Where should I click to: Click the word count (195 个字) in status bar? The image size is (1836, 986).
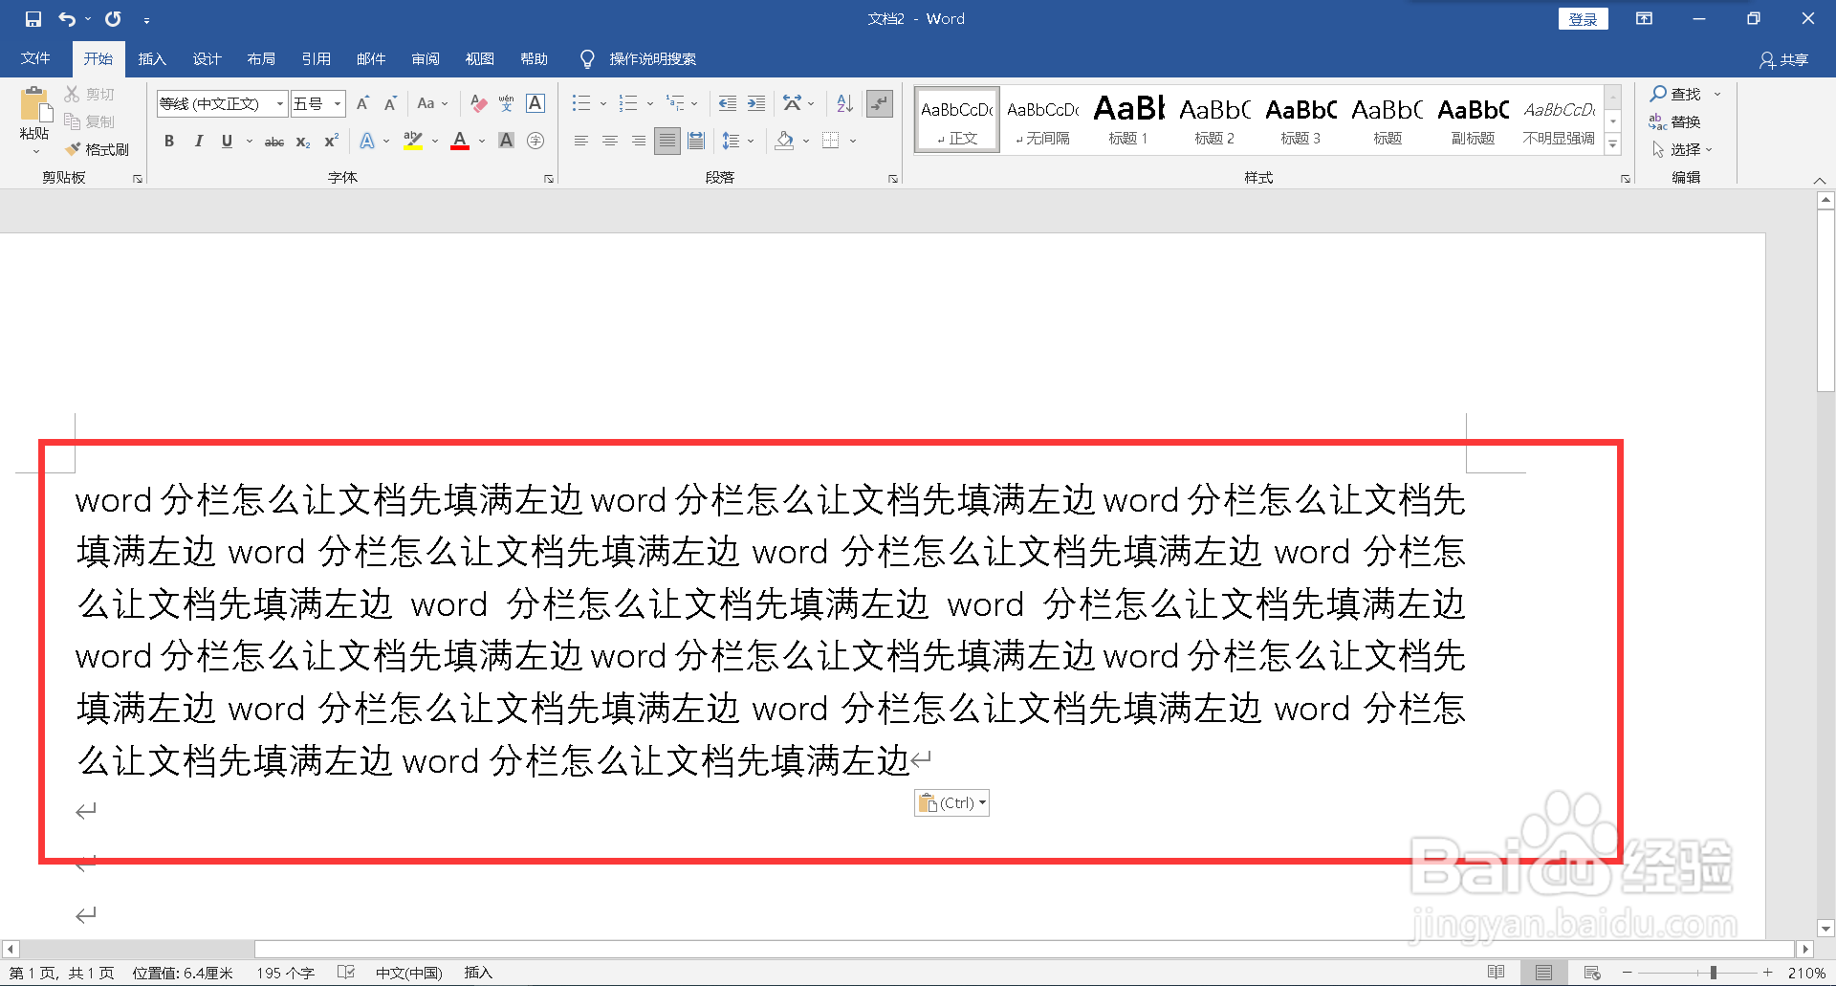pos(285,973)
